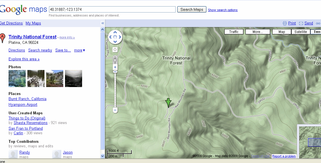Zoom out with the minus button
The height and width of the screenshot is (163, 321).
[x=115, y=110]
